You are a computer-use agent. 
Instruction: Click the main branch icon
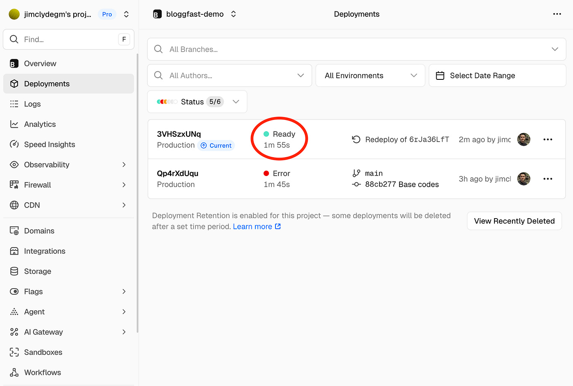(x=356, y=173)
